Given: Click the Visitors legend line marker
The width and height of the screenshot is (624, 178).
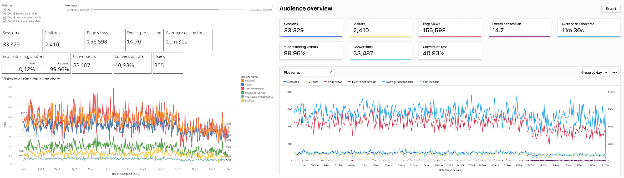Looking at the screenshot, I should pyautogui.click(x=306, y=82).
